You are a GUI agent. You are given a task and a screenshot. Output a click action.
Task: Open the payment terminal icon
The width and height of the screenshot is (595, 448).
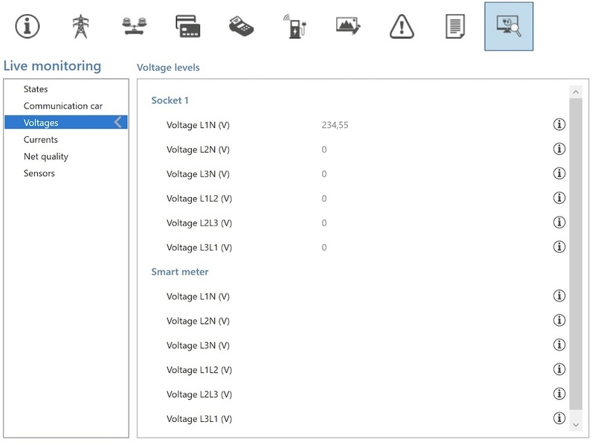click(x=241, y=26)
